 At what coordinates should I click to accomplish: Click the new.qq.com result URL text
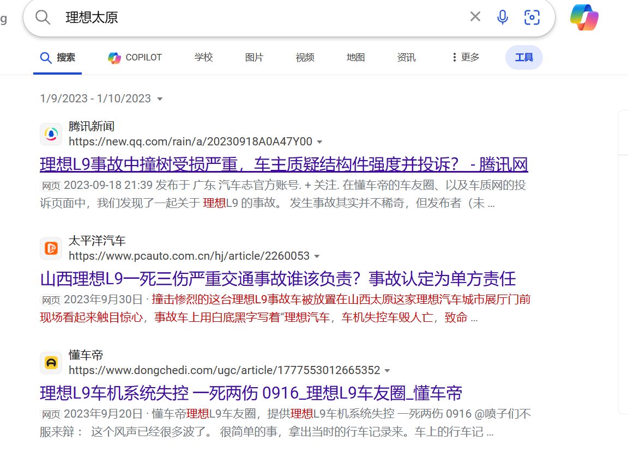click(x=191, y=142)
